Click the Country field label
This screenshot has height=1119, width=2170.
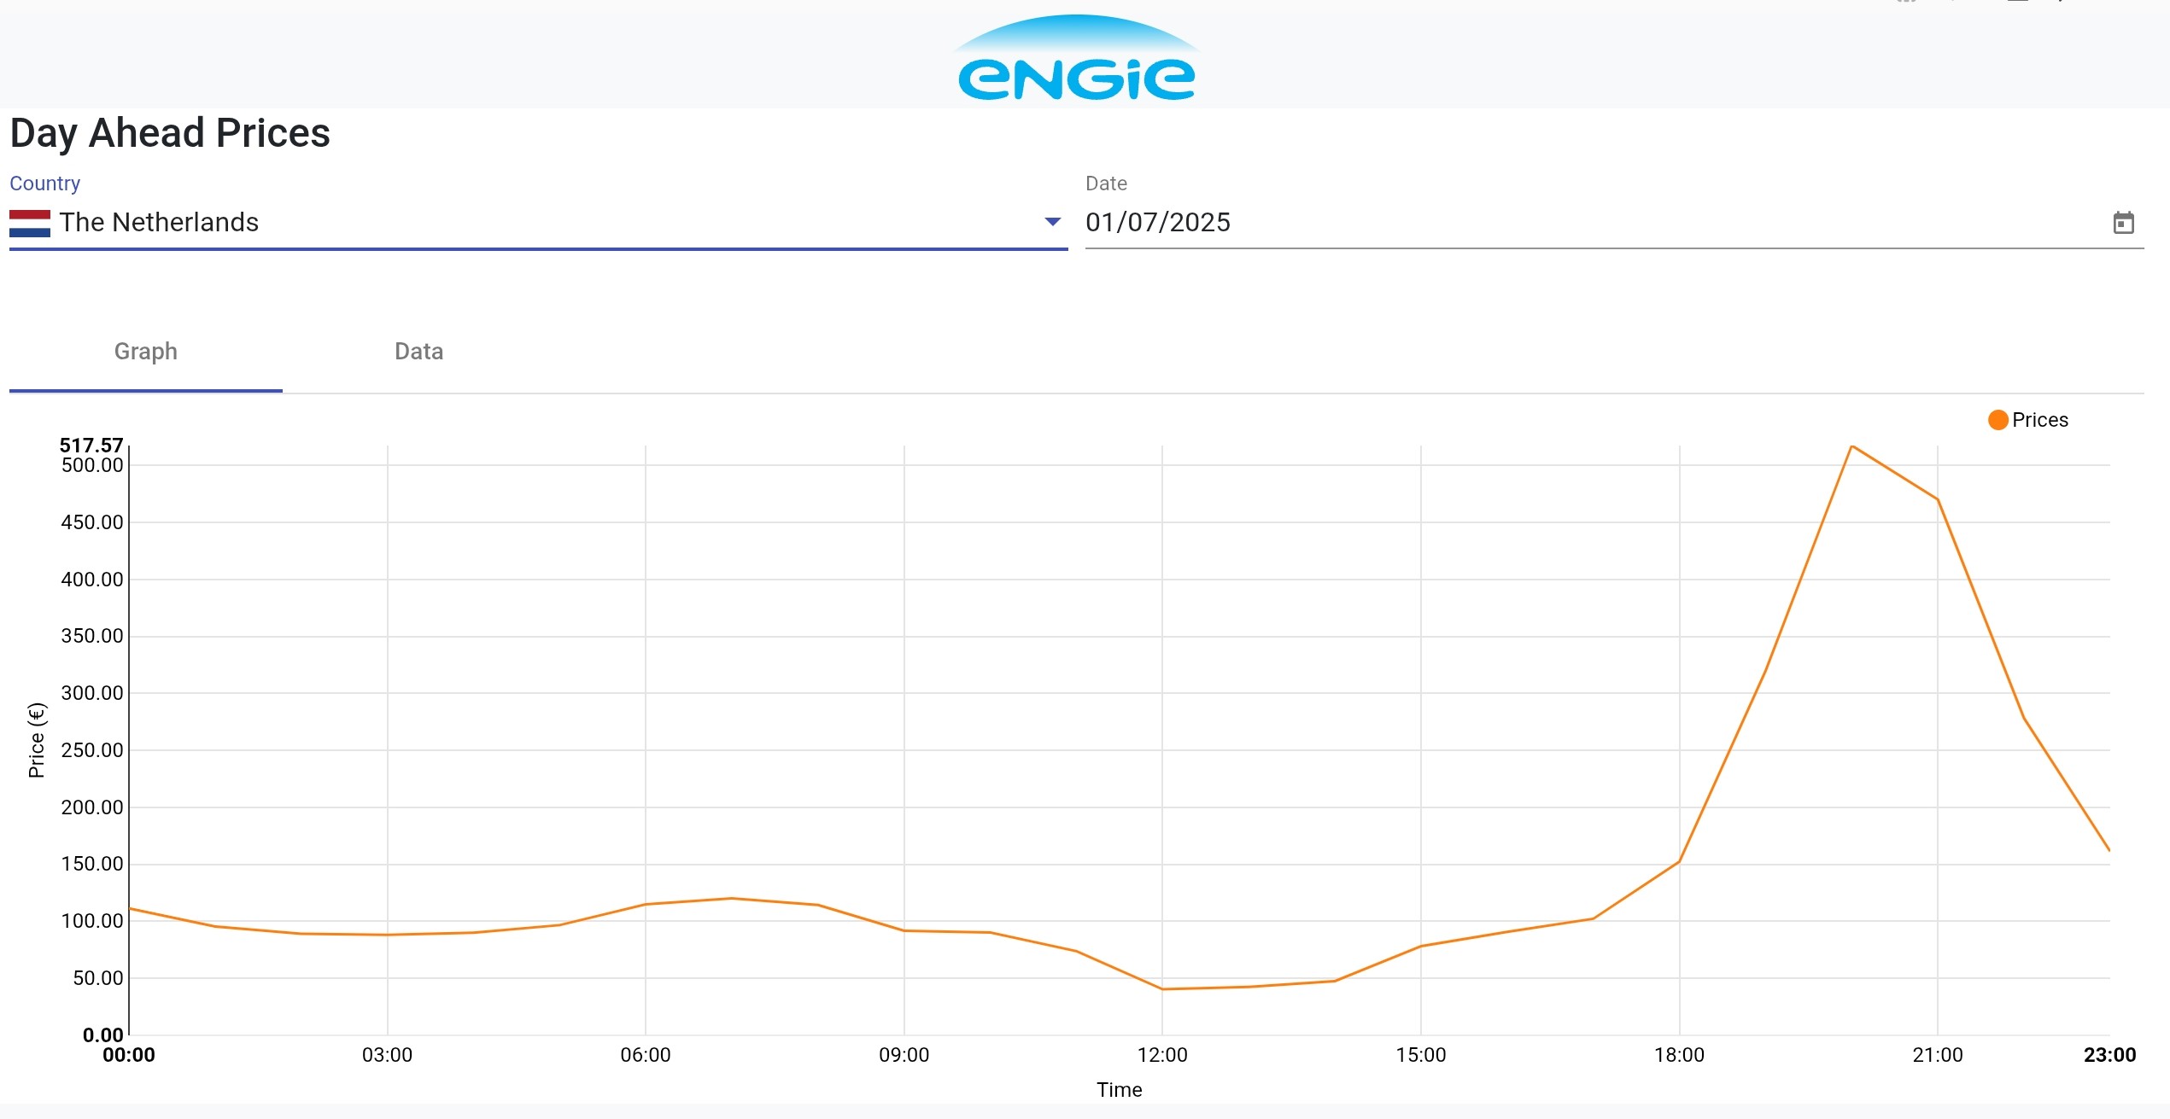[44, 184]
